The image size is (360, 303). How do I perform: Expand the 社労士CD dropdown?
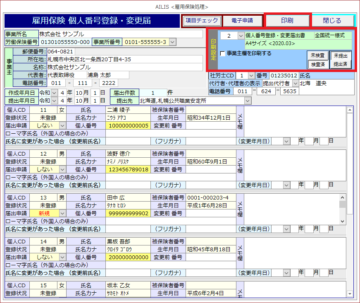251,76
